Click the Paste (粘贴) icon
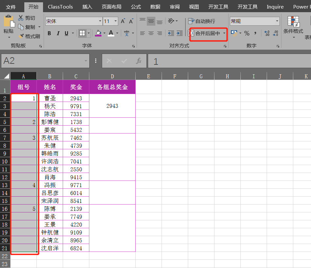Viewport: 311px width, 268px height. click(9, 21)
